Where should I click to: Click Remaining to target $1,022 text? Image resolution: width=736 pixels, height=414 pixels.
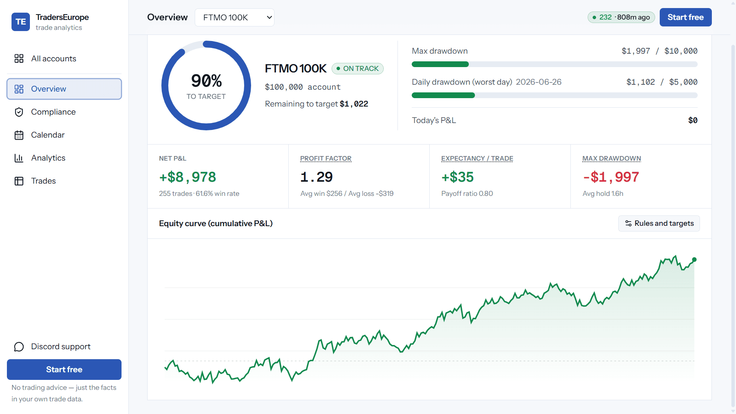[317, 104]
